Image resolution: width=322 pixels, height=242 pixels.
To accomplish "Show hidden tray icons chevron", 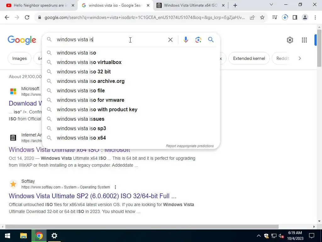I will point(259,236).
